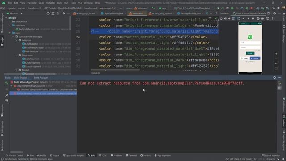Click emulator back triangle button

243,19
